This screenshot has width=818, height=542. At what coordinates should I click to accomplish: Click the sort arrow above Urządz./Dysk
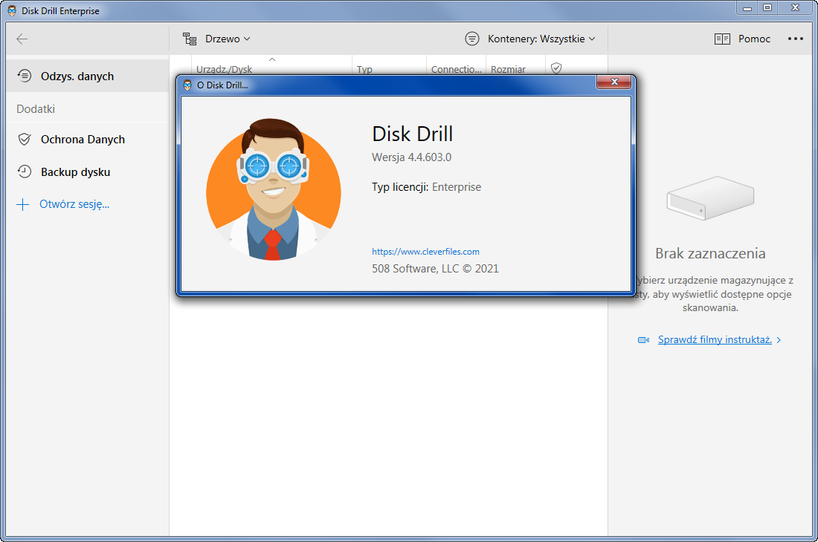tap(271, 59)
